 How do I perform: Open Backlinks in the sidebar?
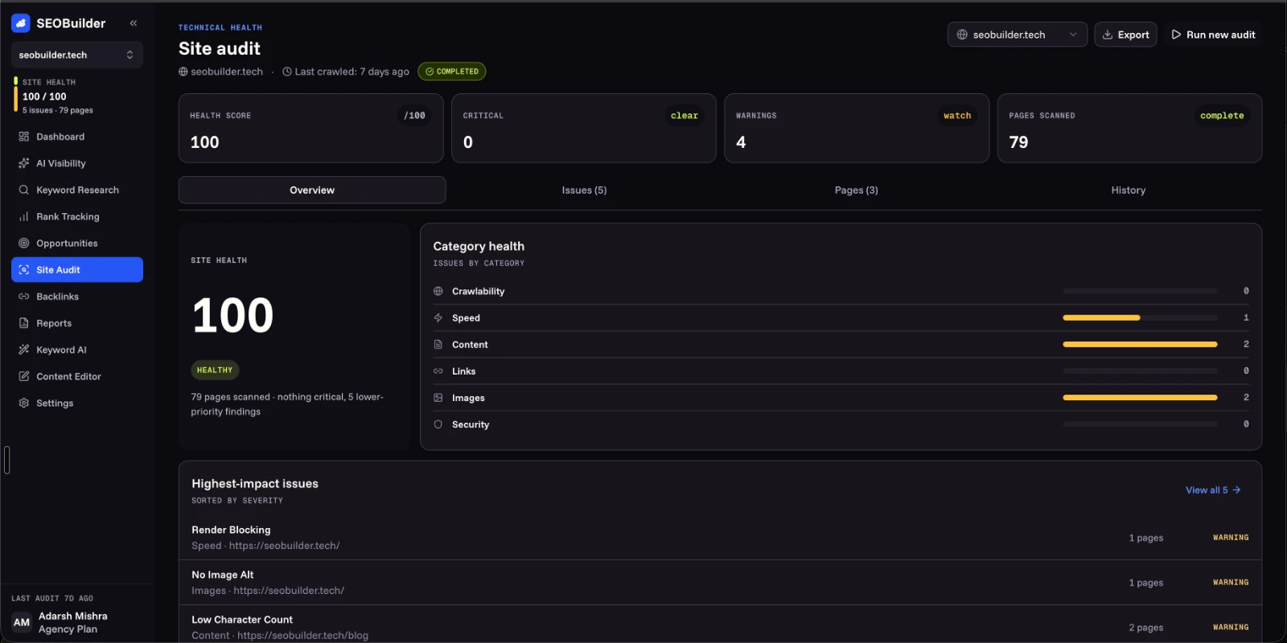pos(77,297)
